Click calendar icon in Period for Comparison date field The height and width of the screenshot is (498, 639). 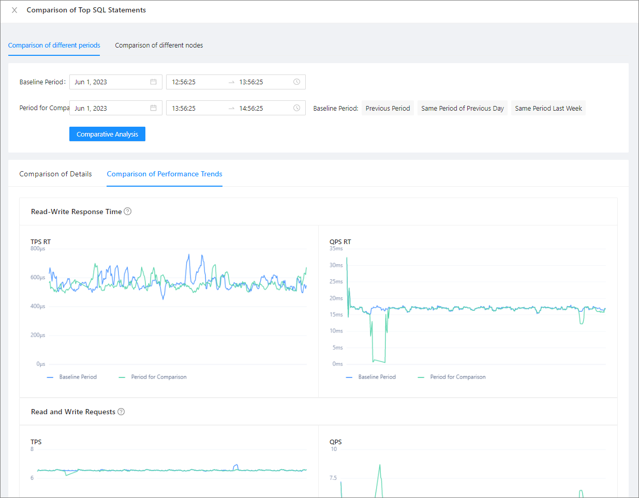coord(153,108)
